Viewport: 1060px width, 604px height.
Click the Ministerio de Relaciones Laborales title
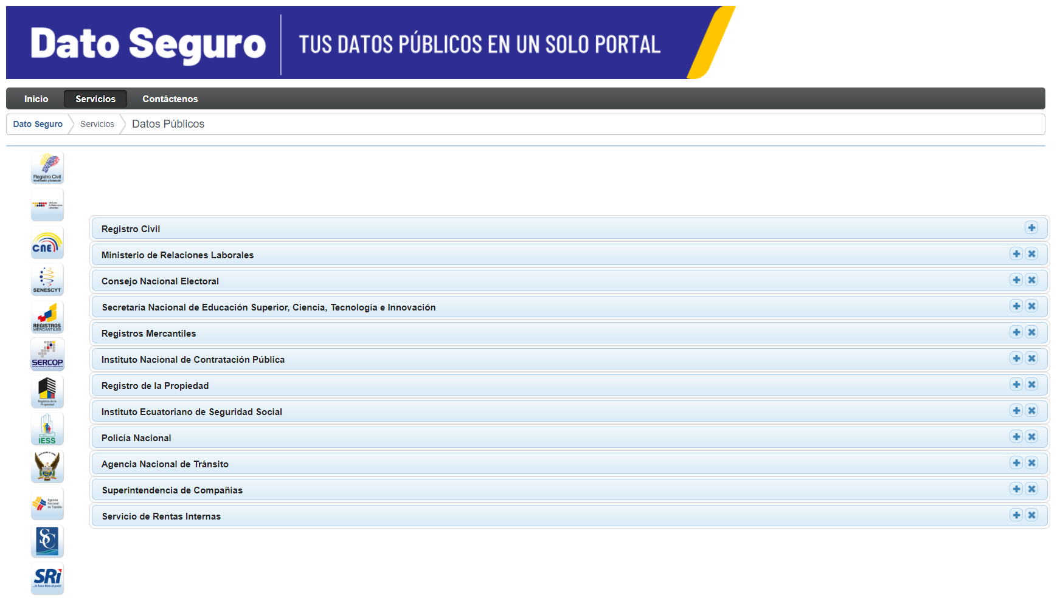(178, 255)
